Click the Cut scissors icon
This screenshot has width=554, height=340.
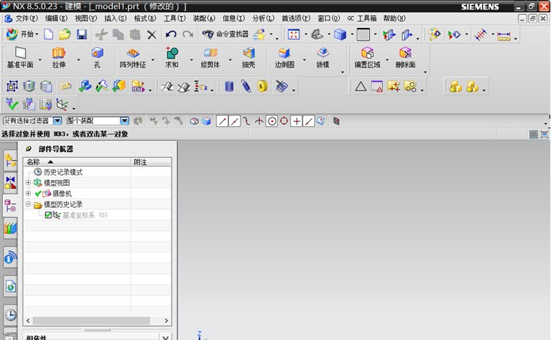(101, 35)
